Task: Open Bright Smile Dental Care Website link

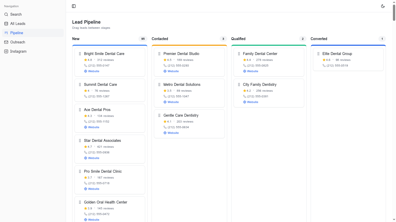Action: 92,71
